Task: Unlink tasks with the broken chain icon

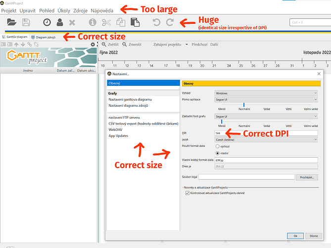Action: (36, 44)
